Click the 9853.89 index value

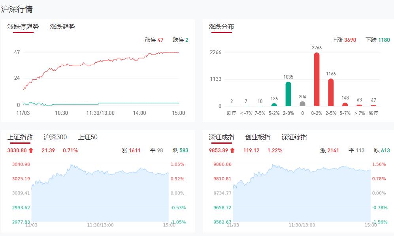(x=219, y=150)
